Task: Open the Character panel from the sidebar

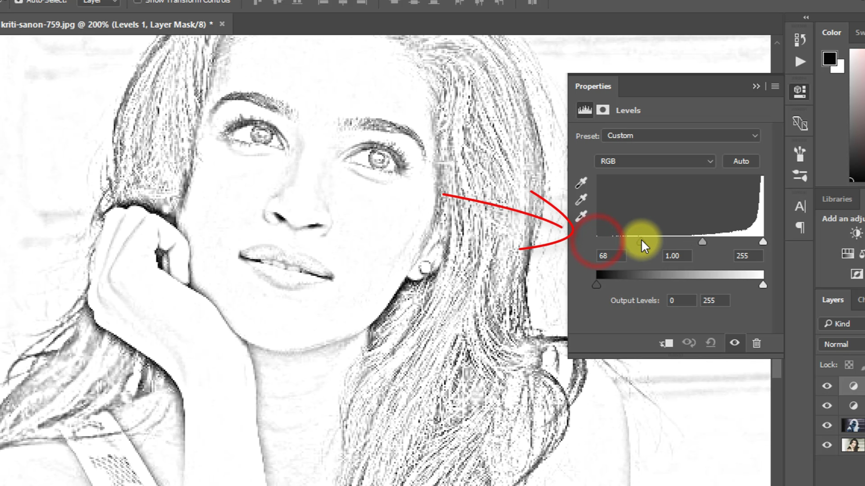Action: click(800, 206)
